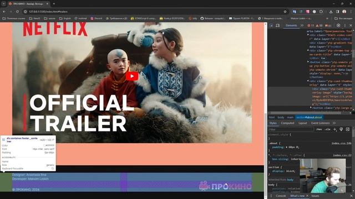The height and width of the screenshot is (199, 355).
Task: Select main in the breadcrumb
Action: (x=290, y=117)
